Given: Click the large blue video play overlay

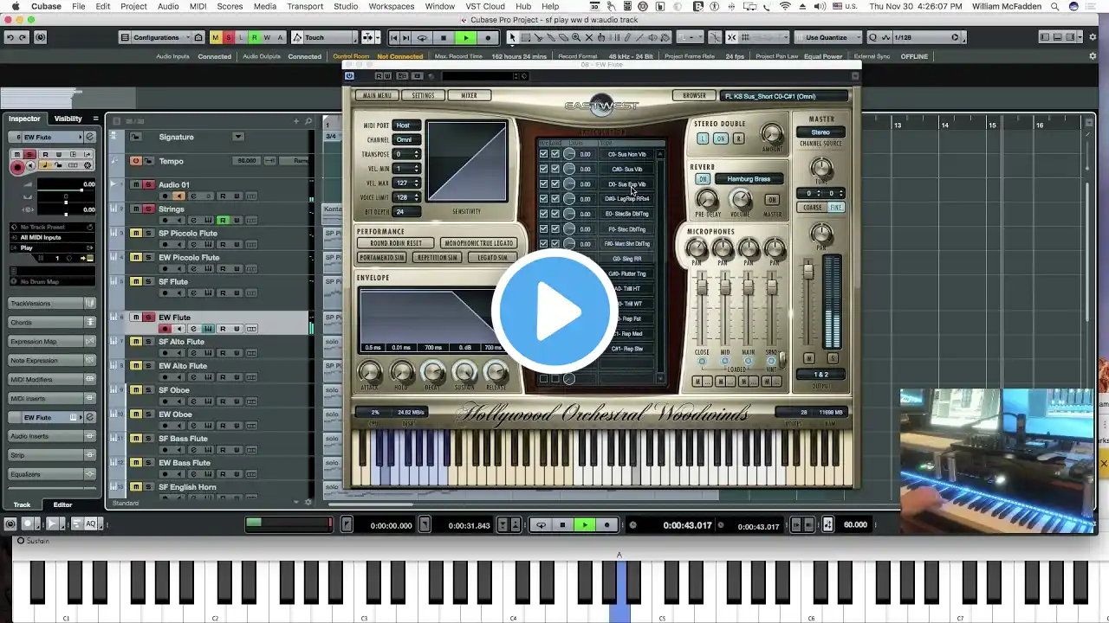Looking at the screenshot, I should [x=554, y=311].
